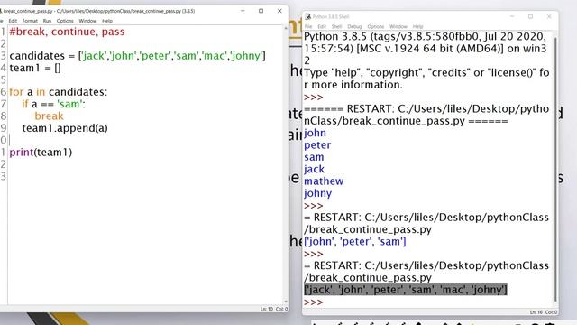Click shell status bar 'Ln: 16 Col: 0'
The height and width of the screenshot is (325, 577).
(x=544, y=312)
